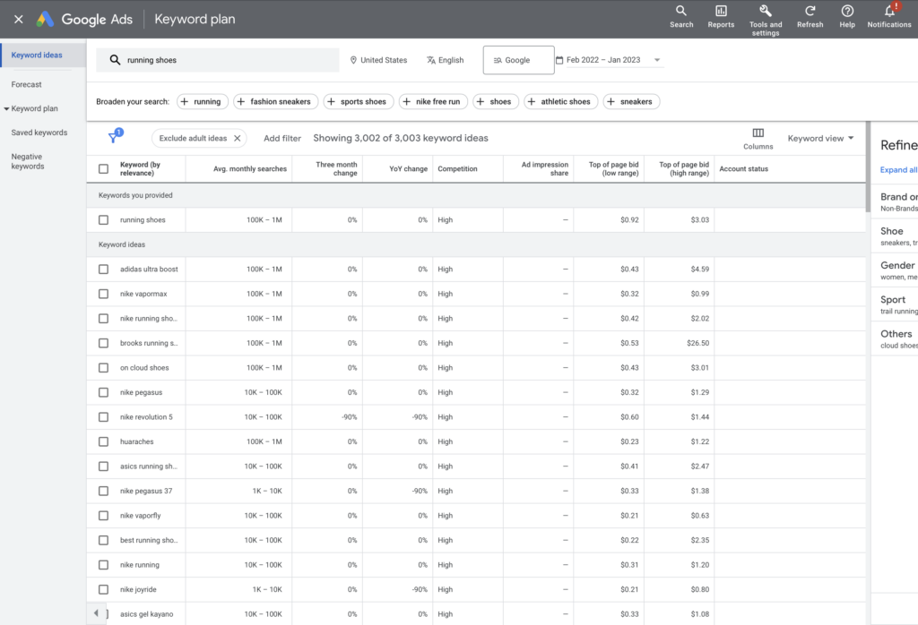Click the search network icon beside Google
The width and height of the screenshot is (918, 625).
pos(498,60)
